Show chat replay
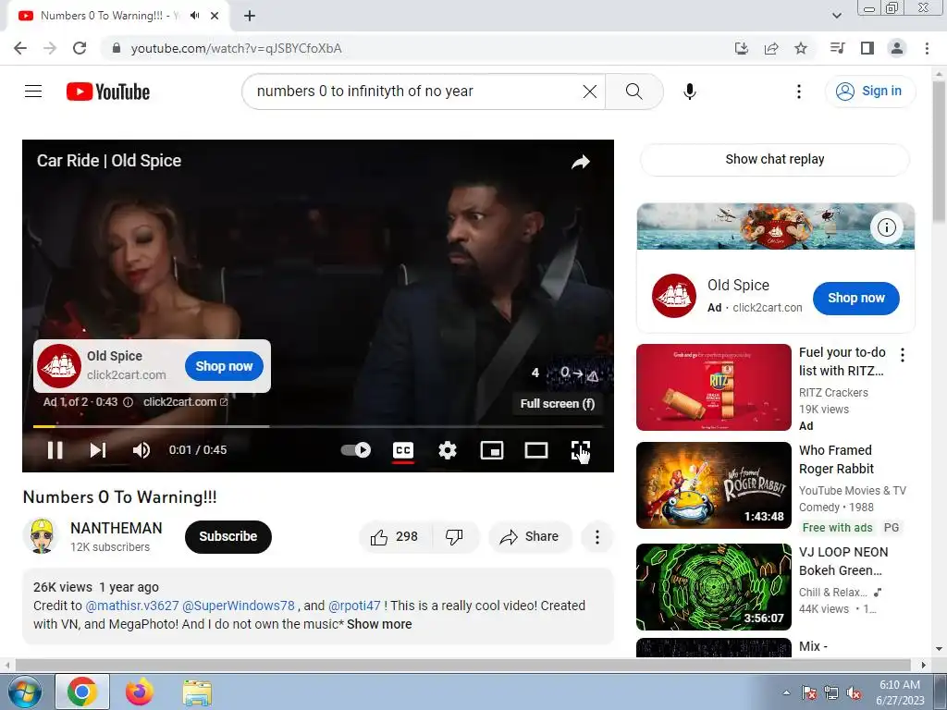This screenshot has width=947, height=710. click(x=775, y=159)
